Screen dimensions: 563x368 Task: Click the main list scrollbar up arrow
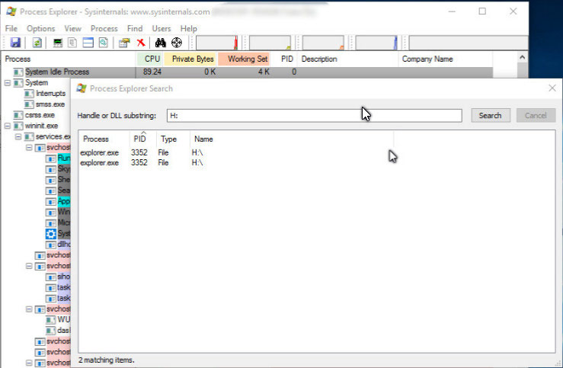pyautogui.click(x=523, y=57)
